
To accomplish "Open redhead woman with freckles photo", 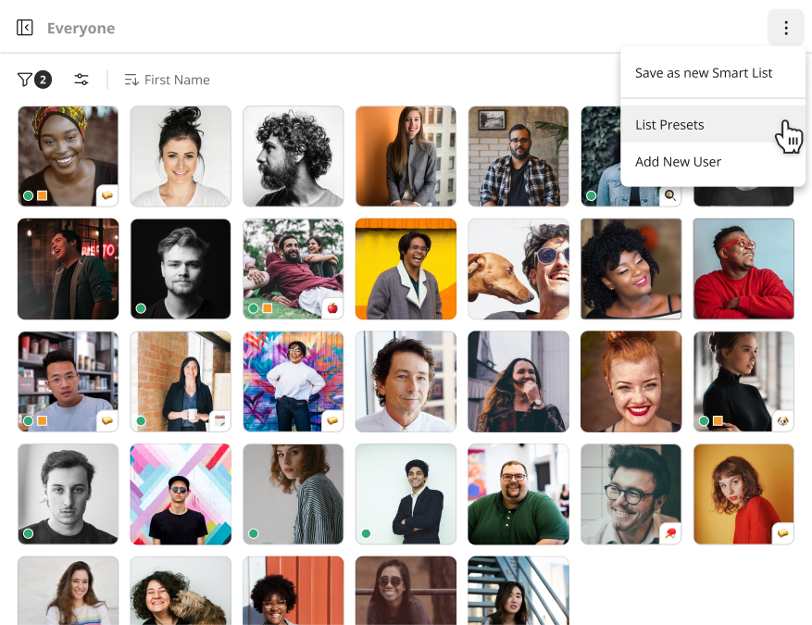I will 631,381.
